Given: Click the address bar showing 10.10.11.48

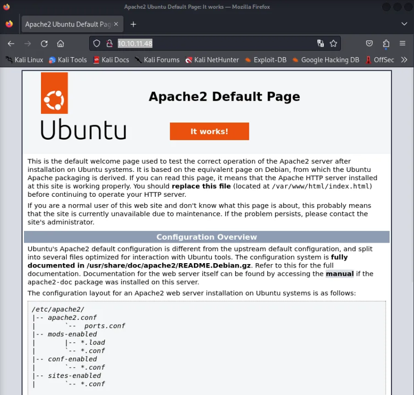Looking at the screenshot, I should (x=210, y=43).
